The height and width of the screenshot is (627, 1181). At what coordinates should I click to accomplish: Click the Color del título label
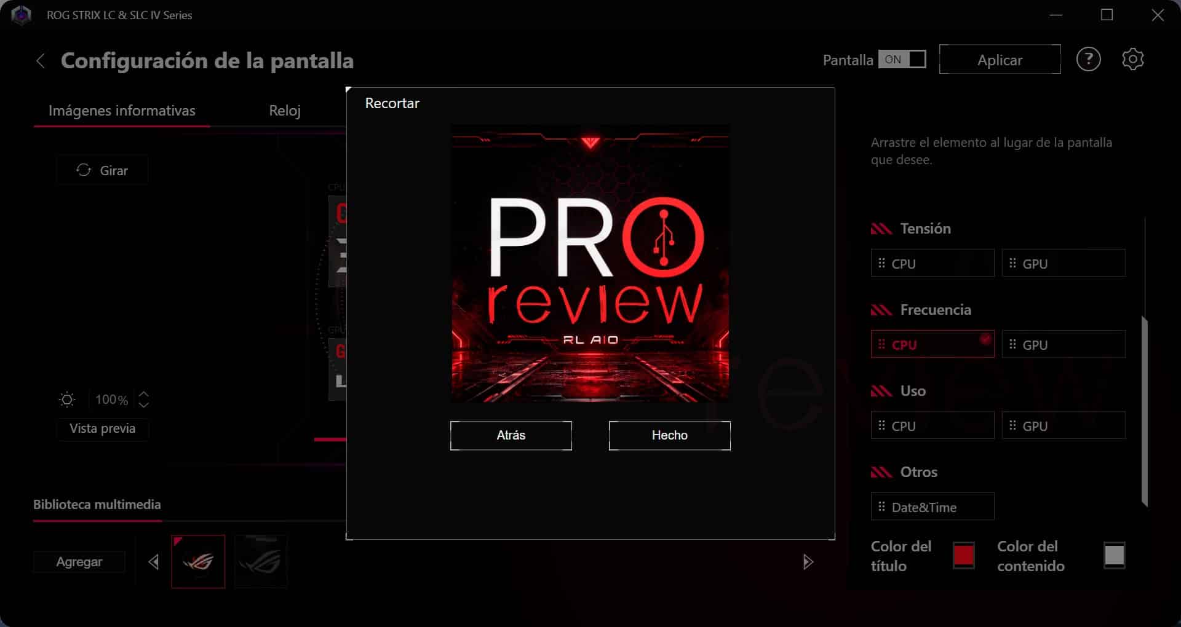click(901, 556)
